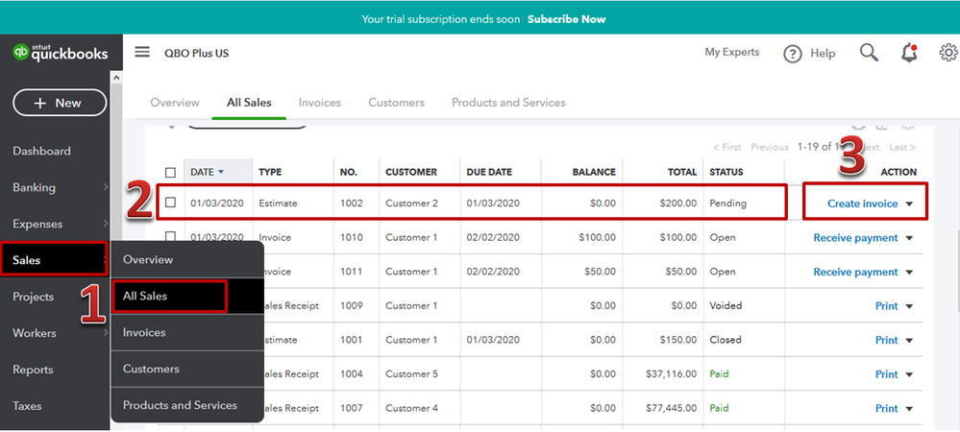Switch to the Overview tab

[x=175, y=103]
